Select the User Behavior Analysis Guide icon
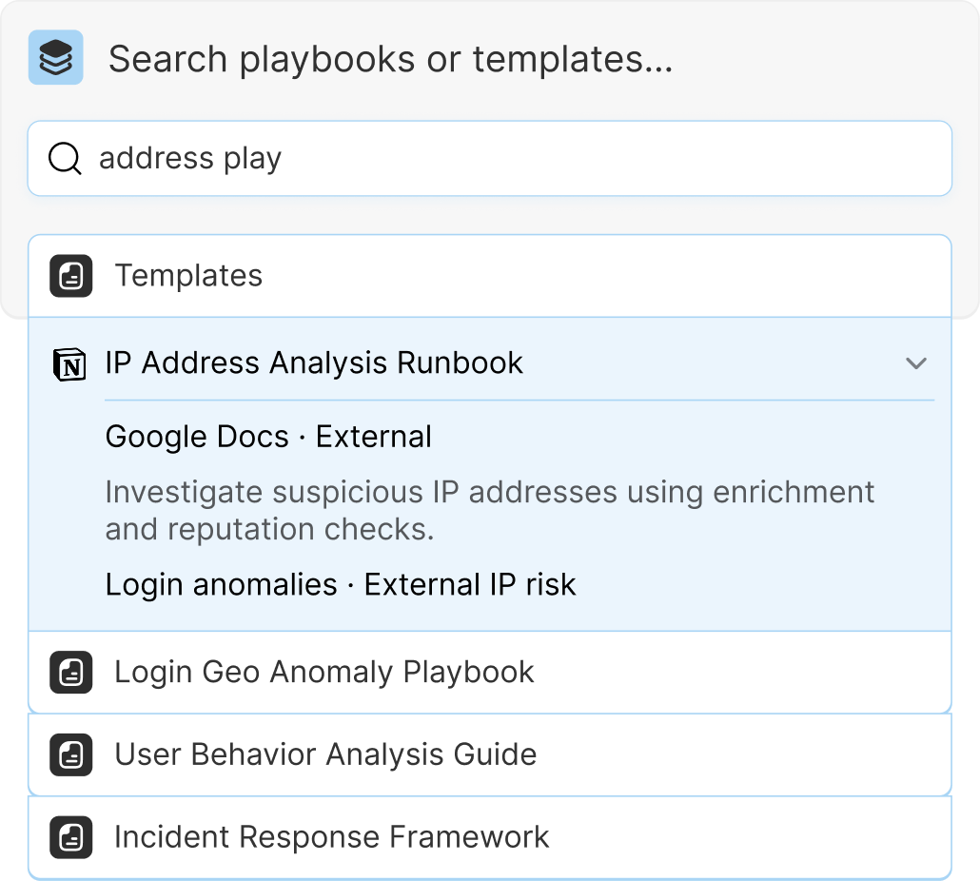980x881 pixels. (x=70, y=754)
